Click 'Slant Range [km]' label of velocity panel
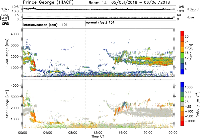 pos(7,104)
